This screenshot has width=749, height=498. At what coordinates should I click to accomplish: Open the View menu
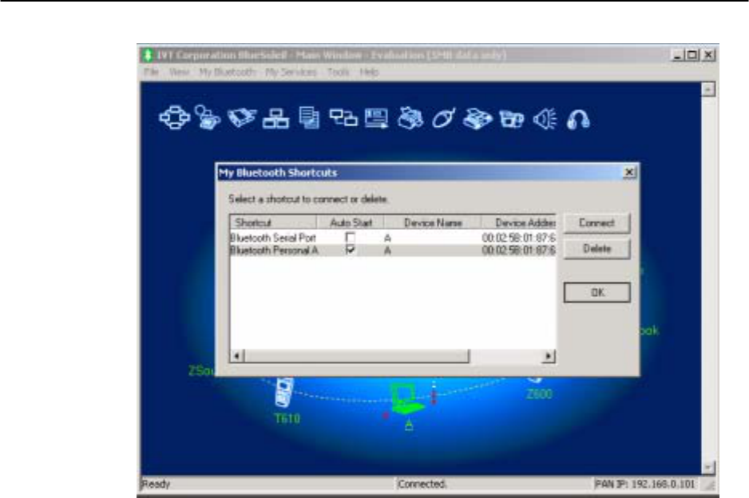179,72
